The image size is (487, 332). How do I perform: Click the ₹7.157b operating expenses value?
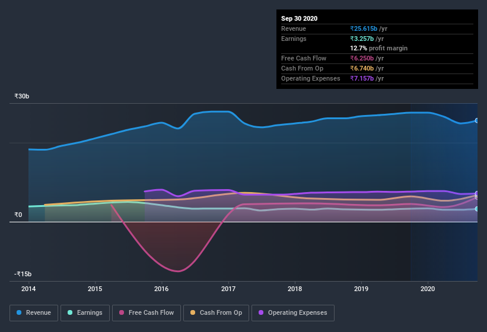click(x=362, y=78)
